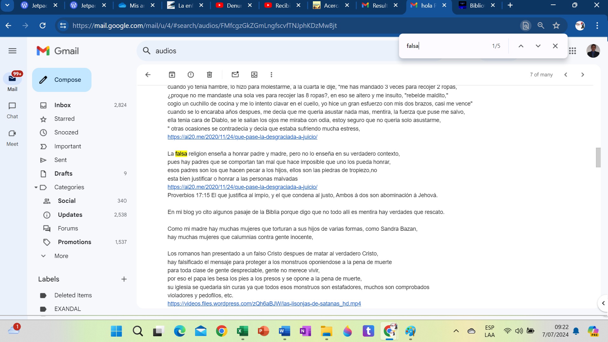Go back to search results arrow

pos(148,74)
